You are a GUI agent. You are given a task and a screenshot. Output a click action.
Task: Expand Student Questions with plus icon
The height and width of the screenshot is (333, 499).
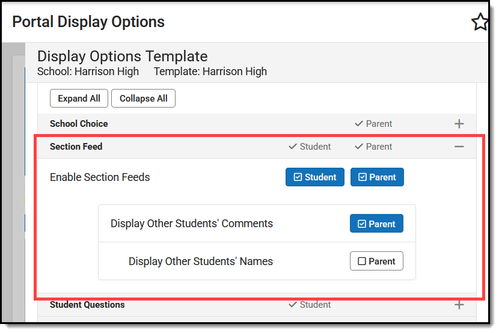pyautogui.click(x=459, y=305)
